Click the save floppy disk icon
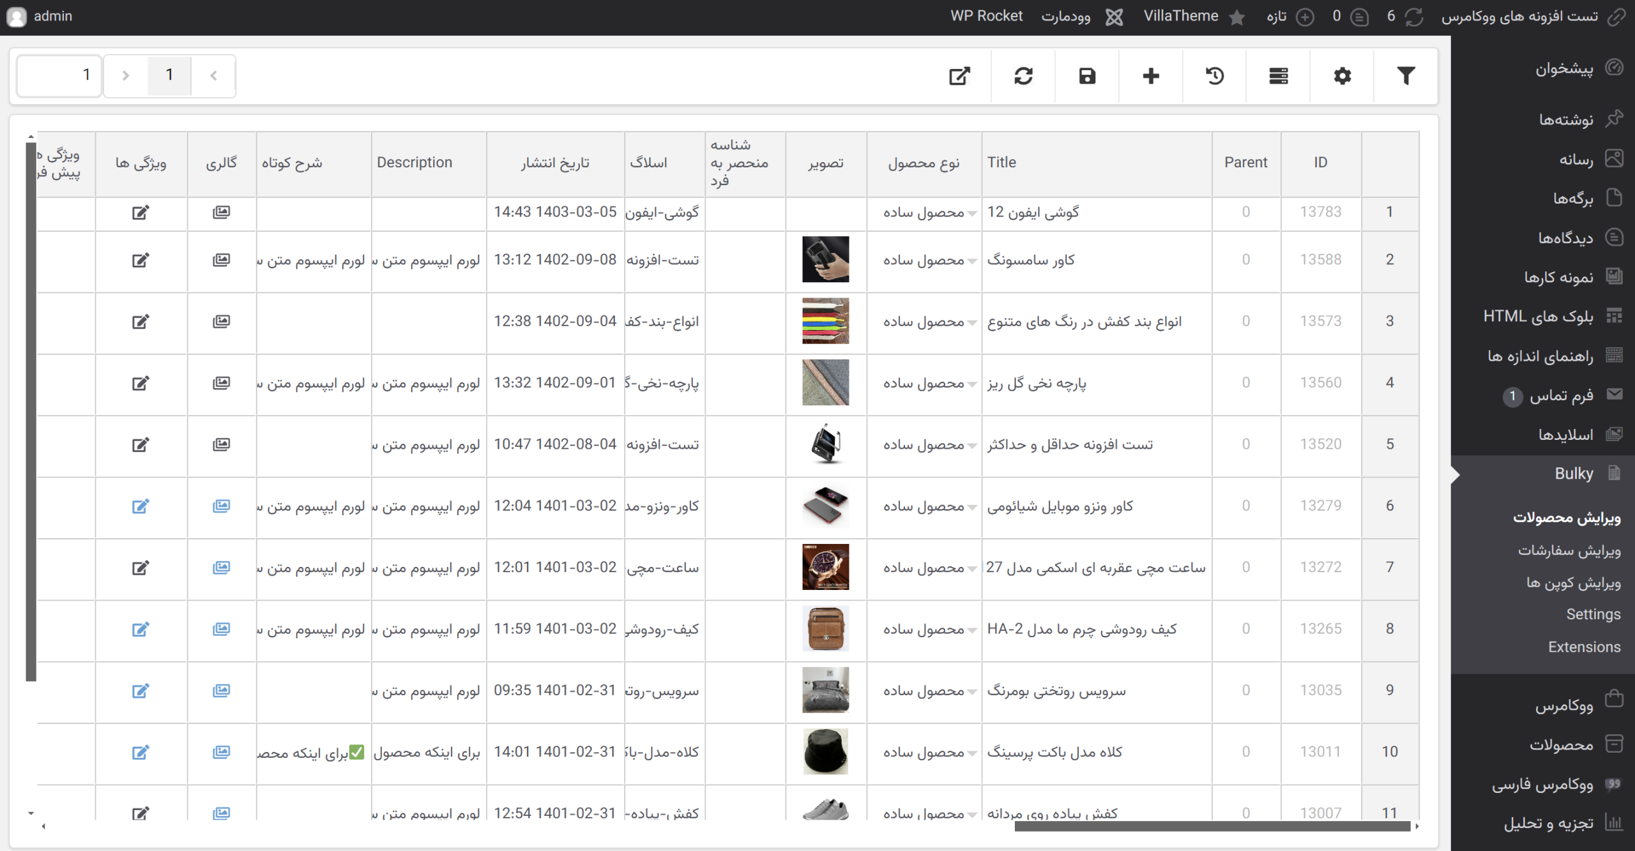 [x=1087, y=76]
